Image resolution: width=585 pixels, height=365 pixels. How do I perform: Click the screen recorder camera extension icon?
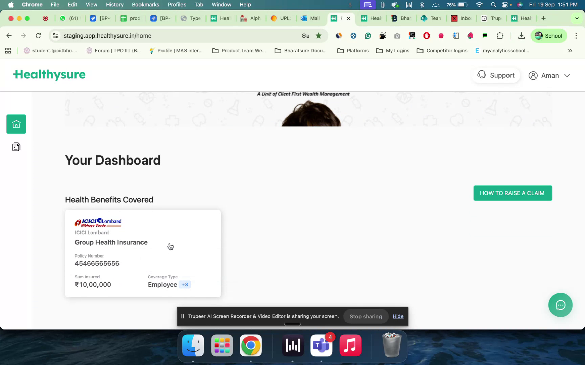coord(397,35)
